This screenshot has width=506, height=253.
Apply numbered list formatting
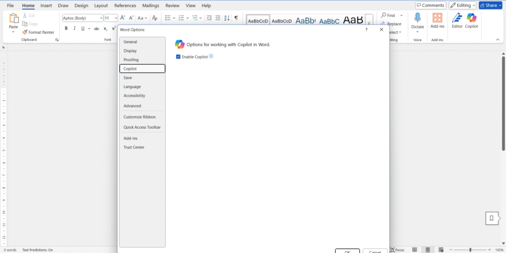click(x=181, y=18)
